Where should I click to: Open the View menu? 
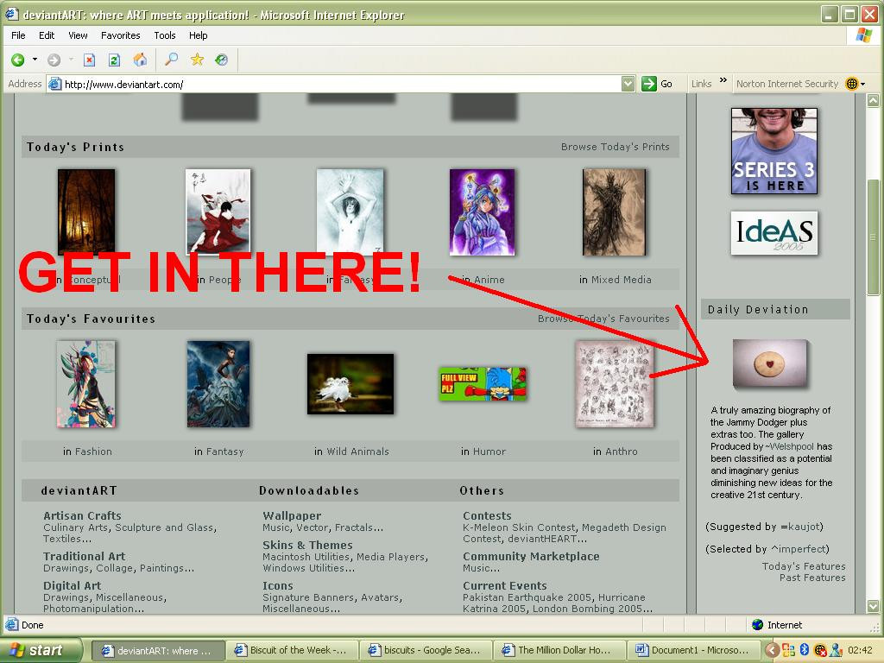(78, 35)
